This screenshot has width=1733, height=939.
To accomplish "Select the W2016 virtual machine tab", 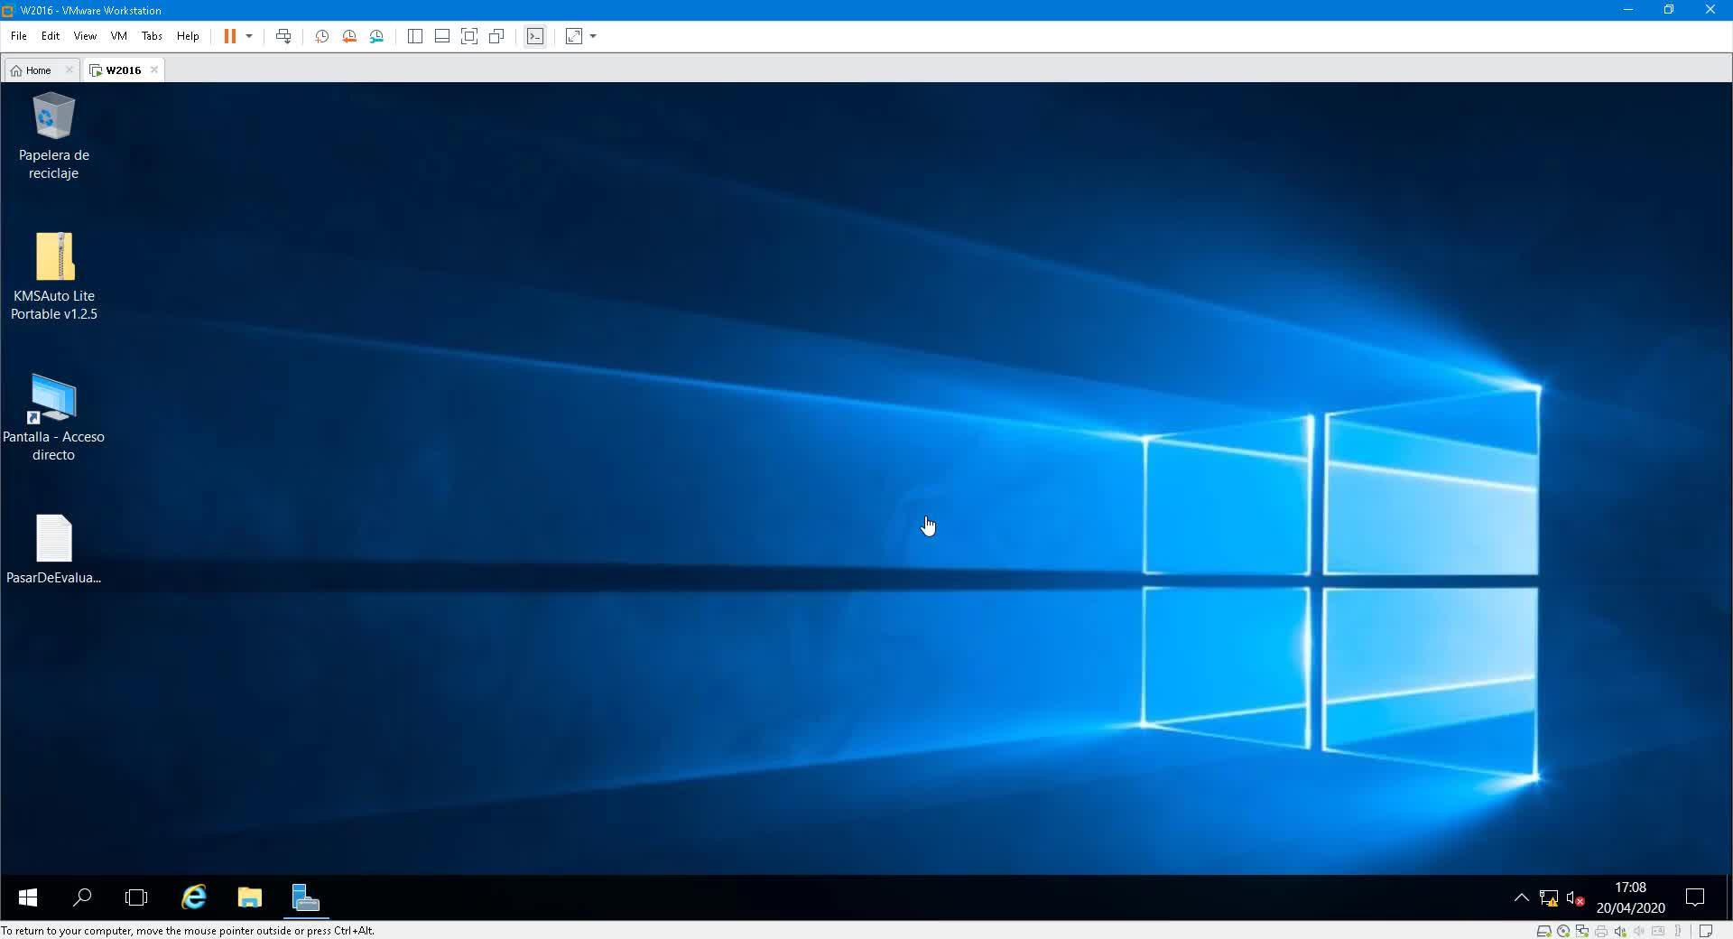I will point(123,70).
